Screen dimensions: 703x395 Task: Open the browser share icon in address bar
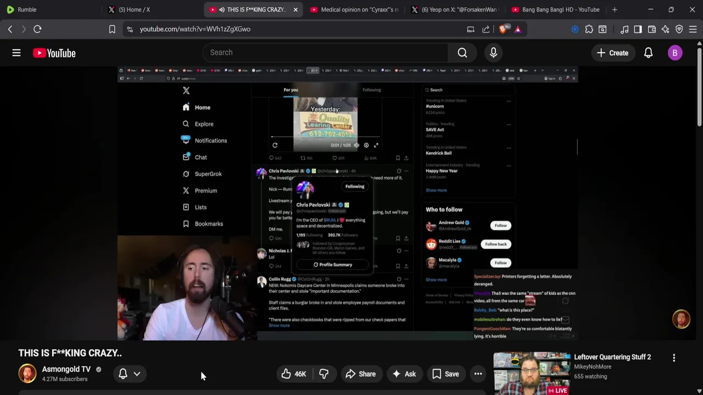(x=486, y=29)
